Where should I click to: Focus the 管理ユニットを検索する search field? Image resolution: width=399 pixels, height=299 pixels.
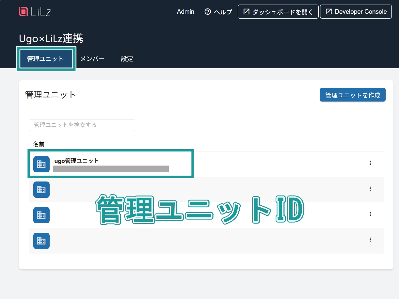pos(82,125)
